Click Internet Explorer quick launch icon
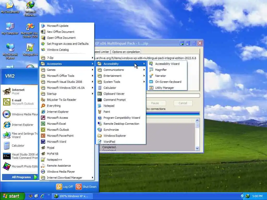 pyautogui.click(x=43, y=196)
